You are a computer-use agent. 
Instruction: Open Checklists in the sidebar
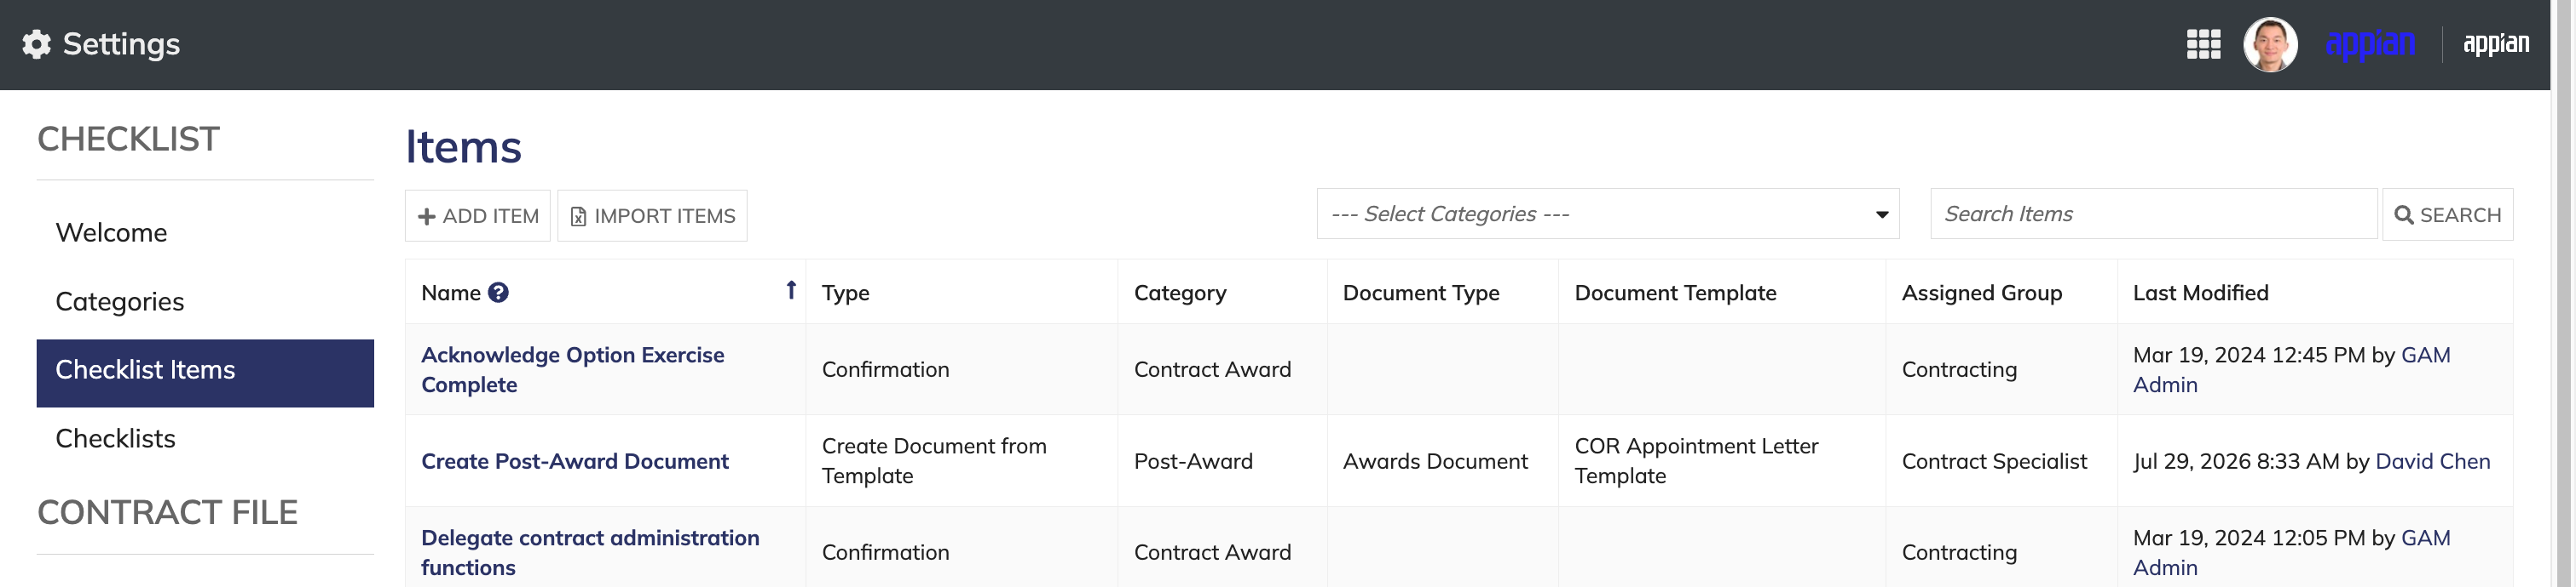pos(116,438)
